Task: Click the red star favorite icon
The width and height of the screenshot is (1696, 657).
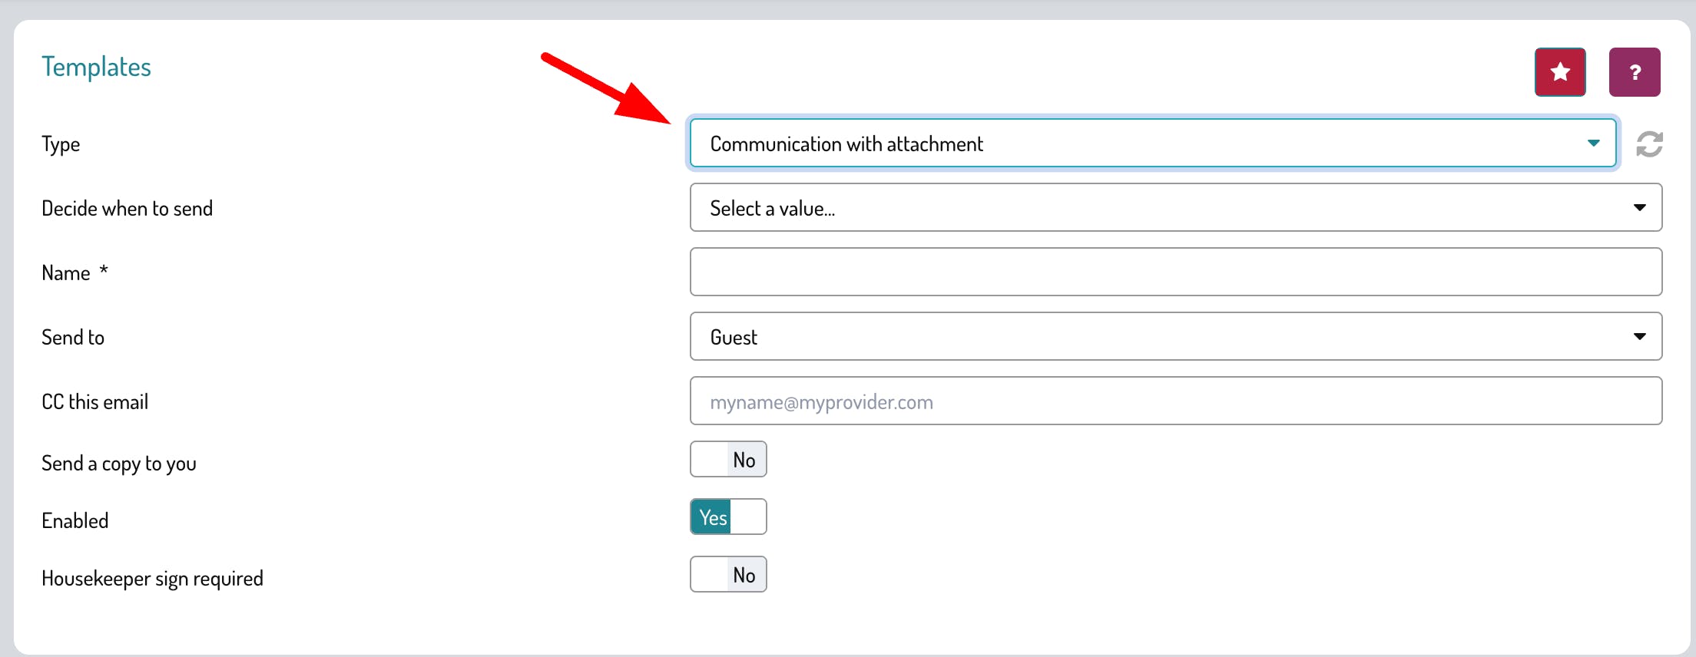Action: pyautogui.click(x=1559, y=72)
